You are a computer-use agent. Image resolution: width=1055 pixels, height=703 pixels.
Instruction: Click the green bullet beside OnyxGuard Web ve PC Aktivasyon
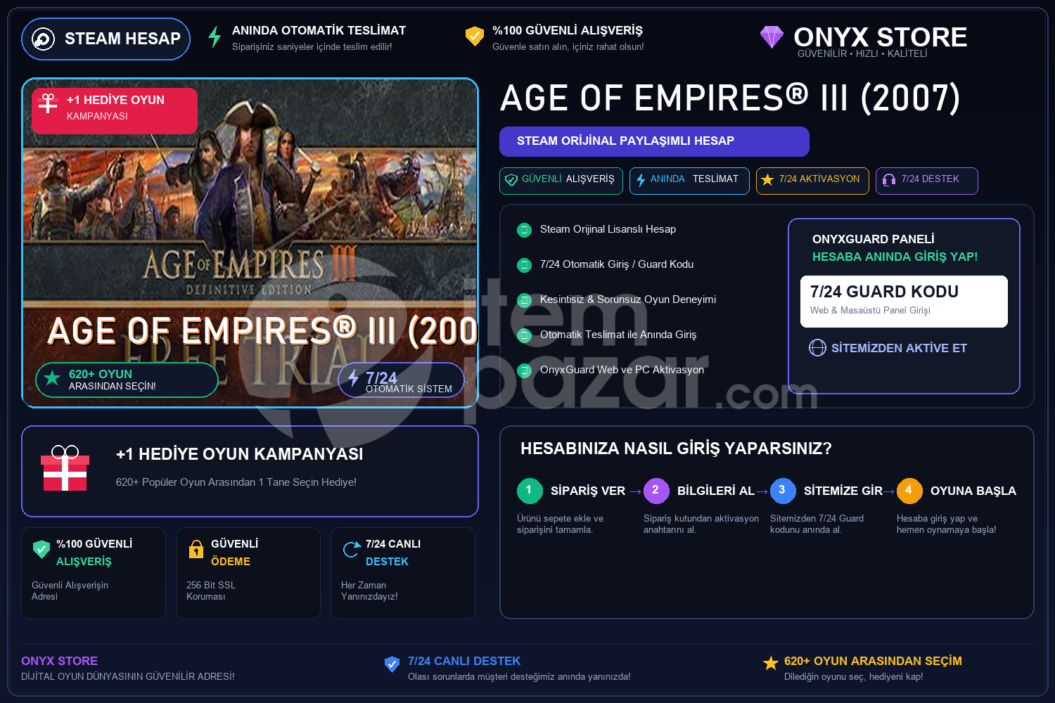(x=524, y=370)
